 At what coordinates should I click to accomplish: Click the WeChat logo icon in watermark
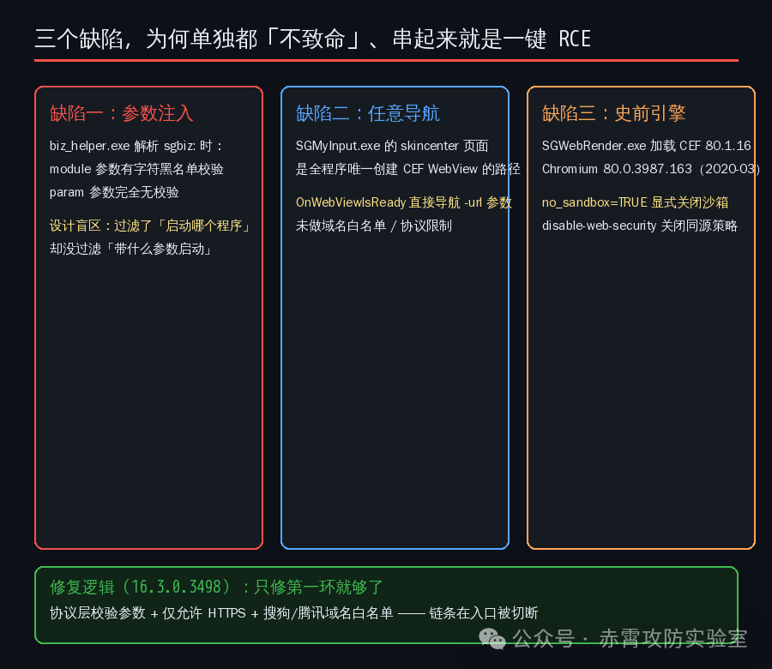point(492,638)
